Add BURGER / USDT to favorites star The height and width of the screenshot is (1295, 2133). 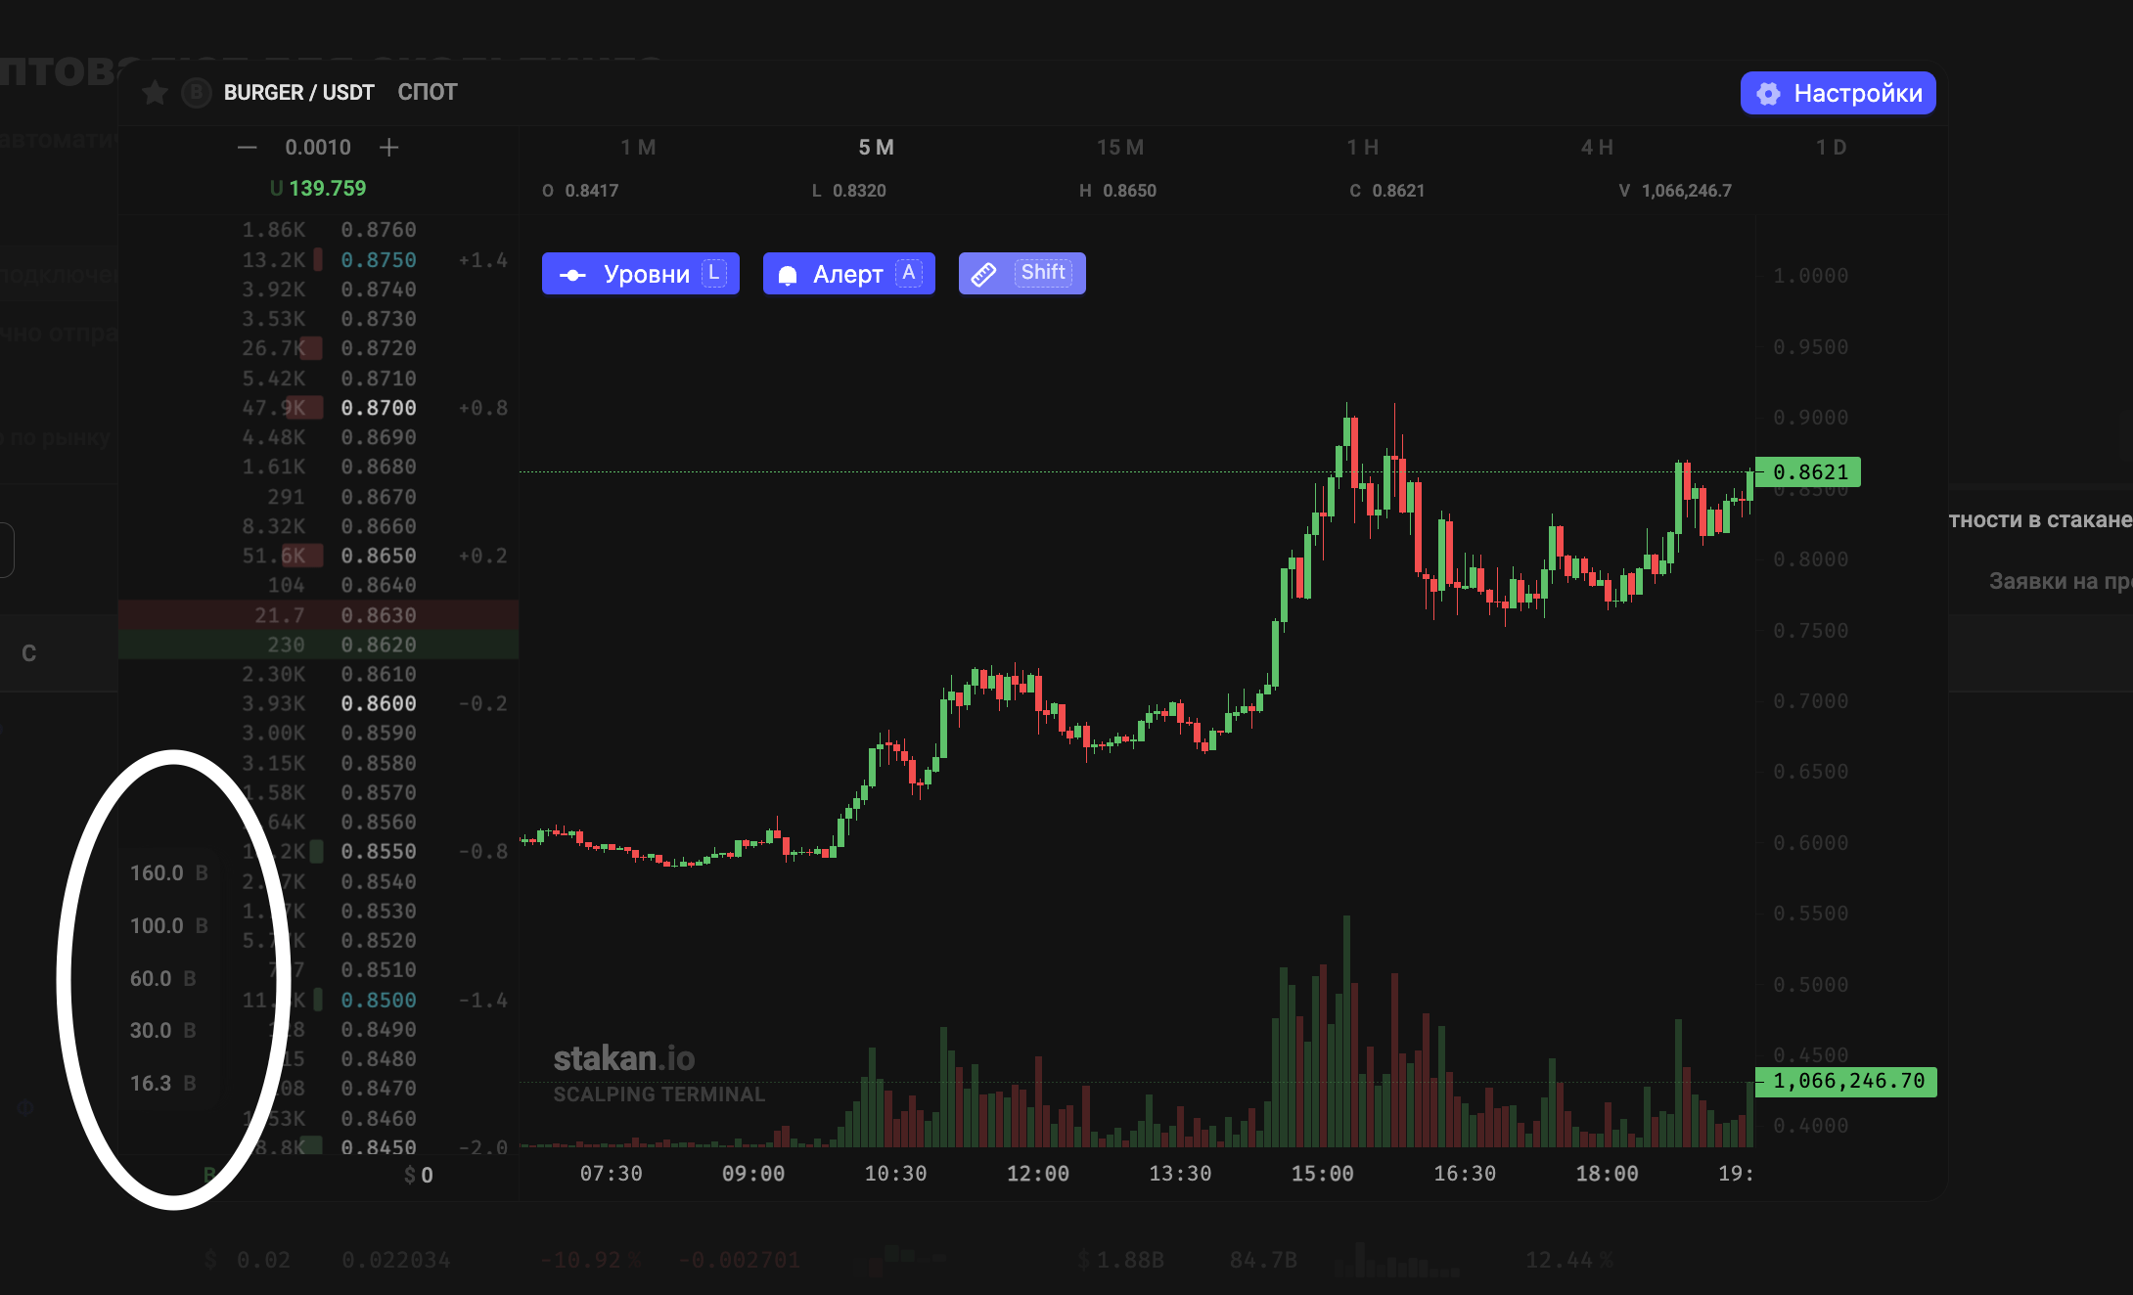155,93
